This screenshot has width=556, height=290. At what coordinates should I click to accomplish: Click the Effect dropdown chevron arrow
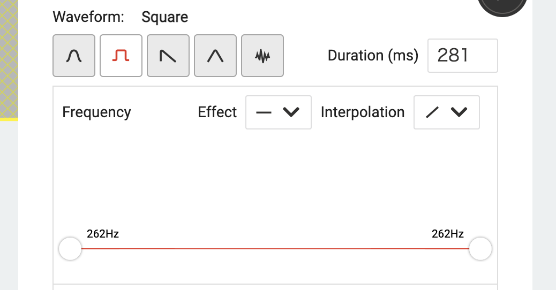point(291,112)
